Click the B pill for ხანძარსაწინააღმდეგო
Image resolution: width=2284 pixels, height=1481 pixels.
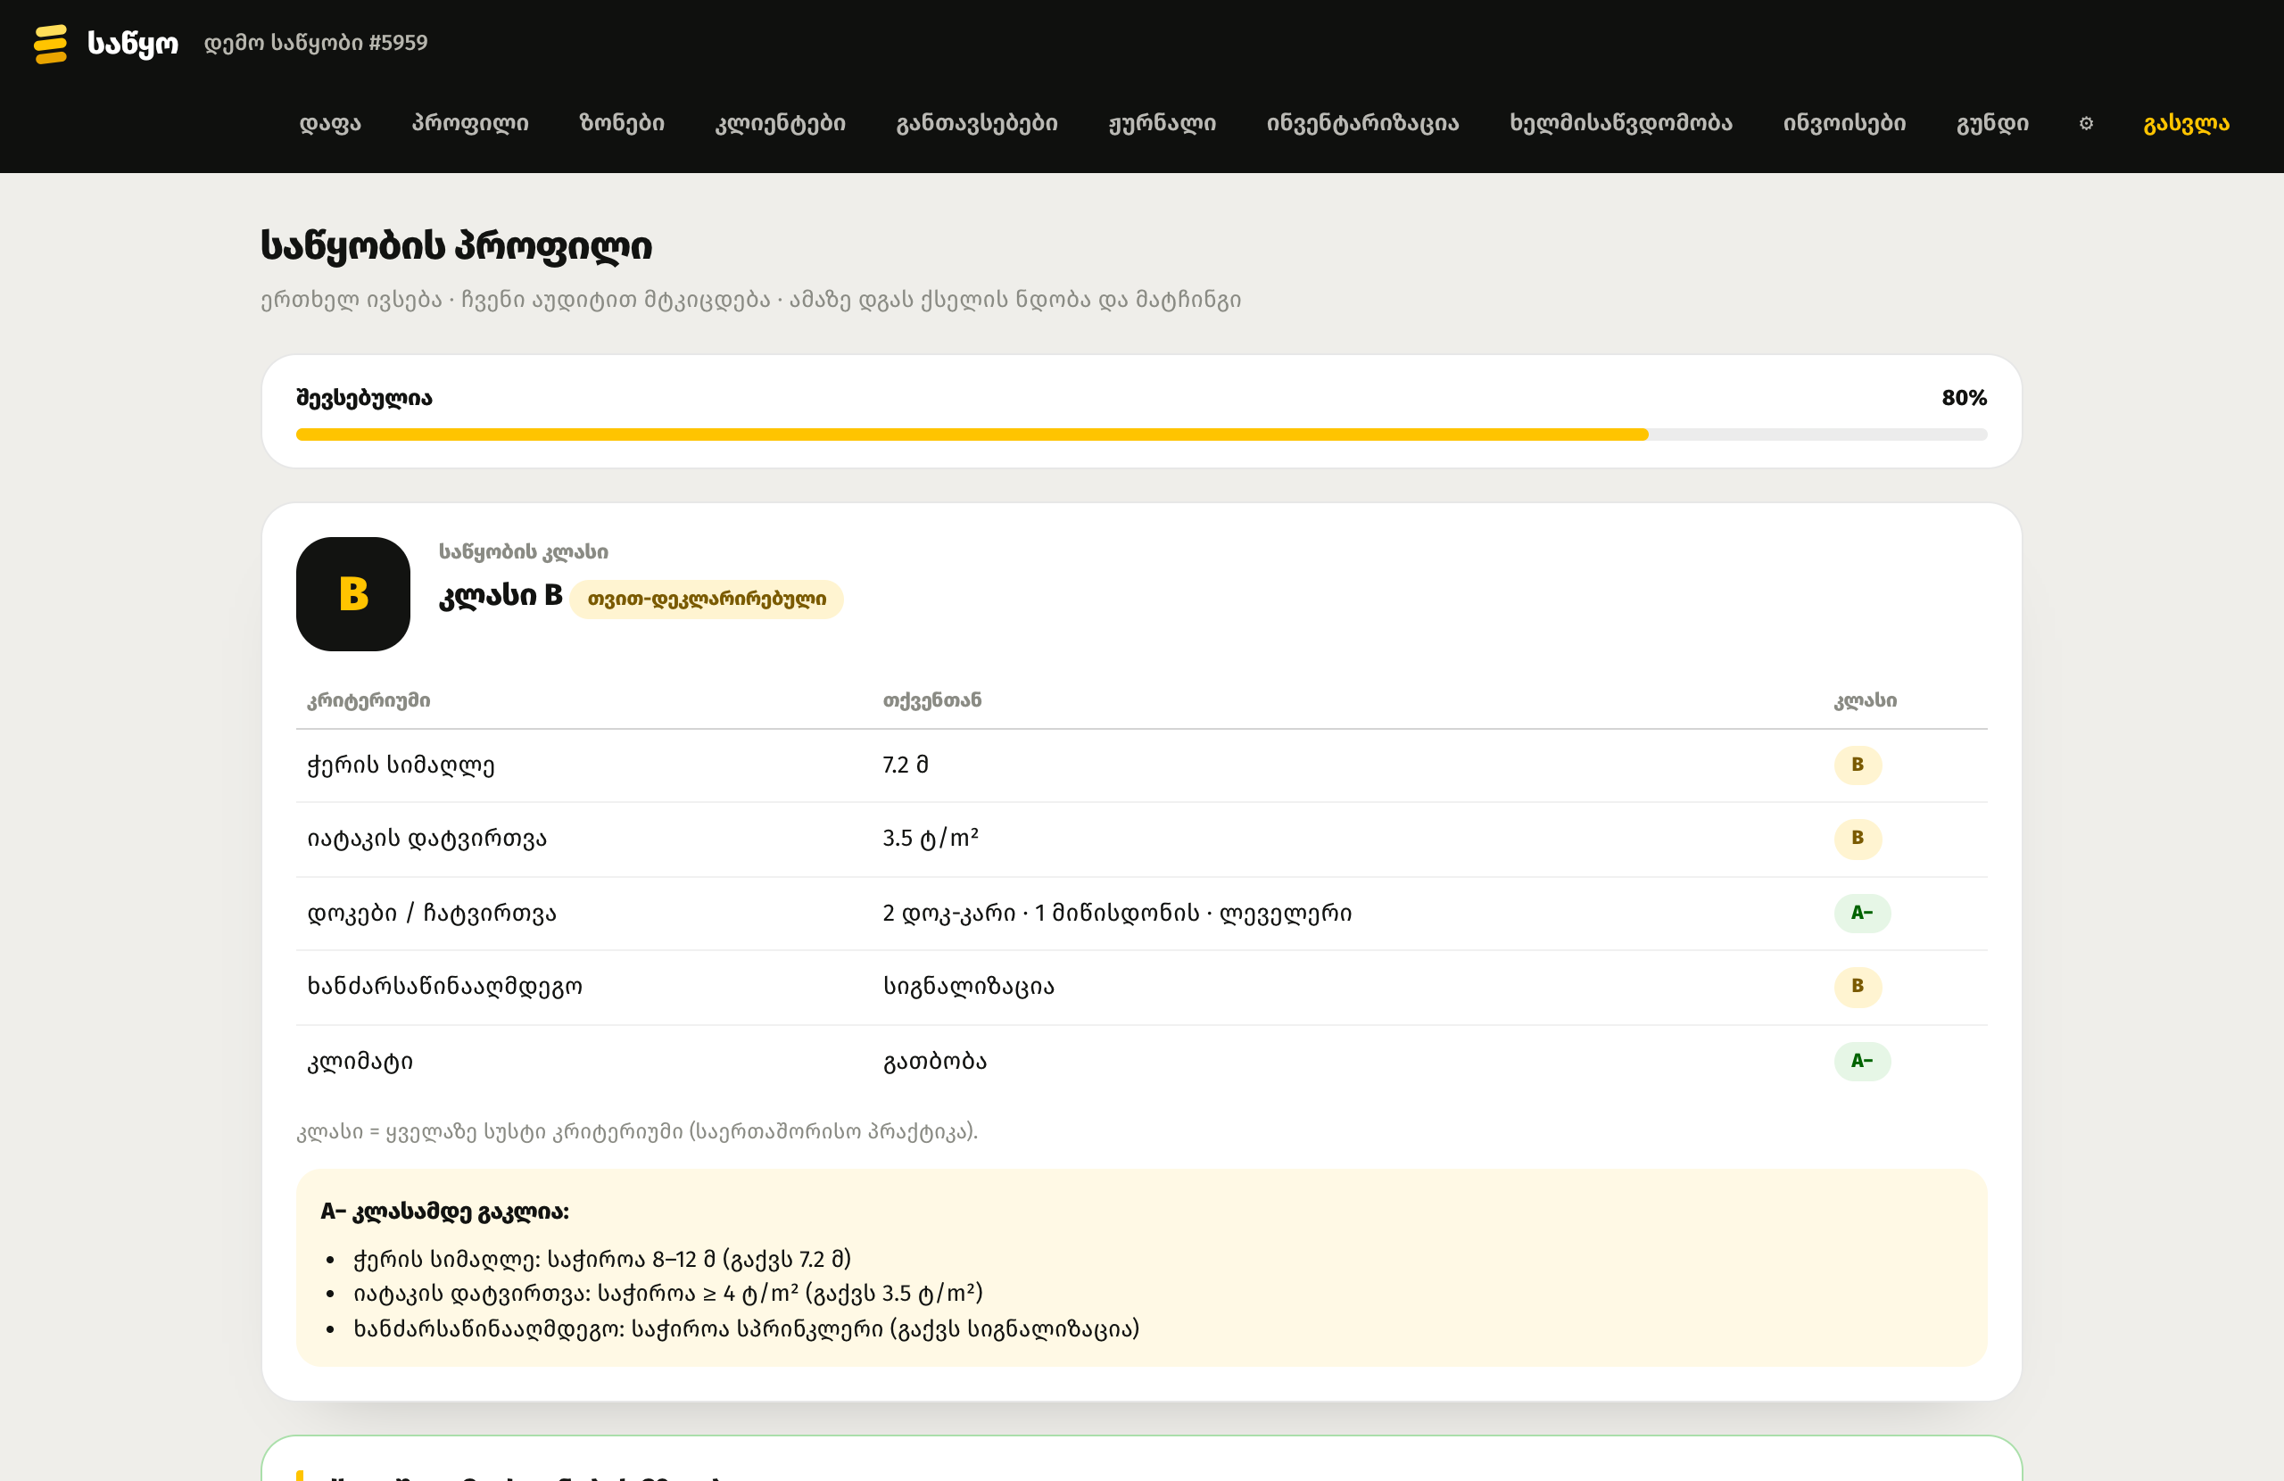[x=1857, y=986]
